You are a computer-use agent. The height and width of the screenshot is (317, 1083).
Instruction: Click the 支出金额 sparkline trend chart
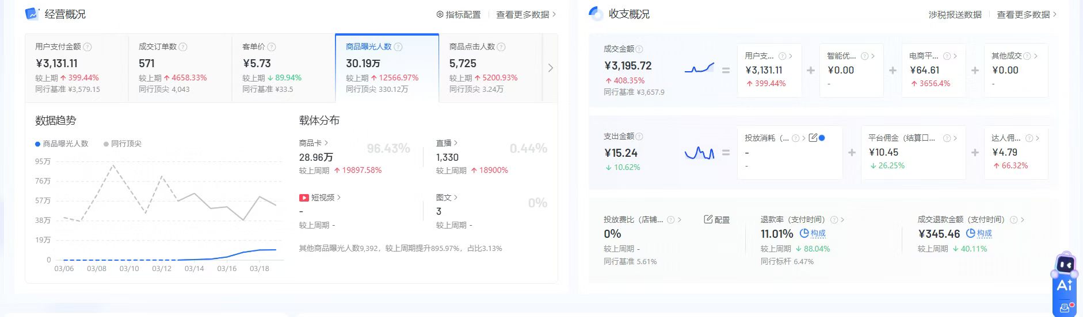coord(699,153)
